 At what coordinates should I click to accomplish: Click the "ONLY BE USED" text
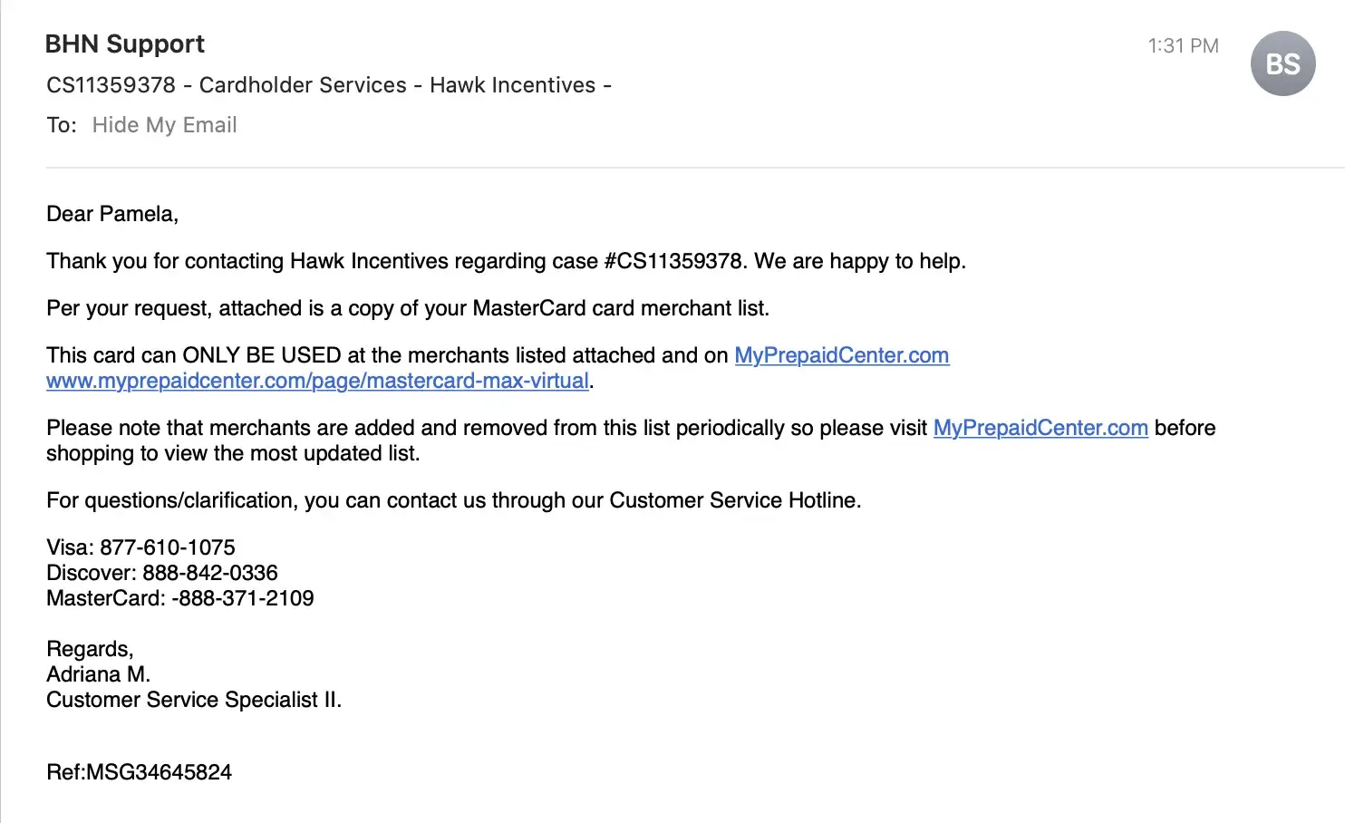point(262,355)
